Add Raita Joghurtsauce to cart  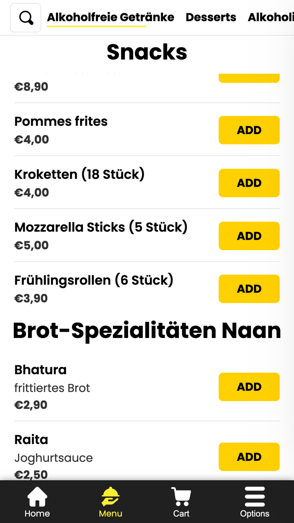pyautogui.click(x=249, y=457)
